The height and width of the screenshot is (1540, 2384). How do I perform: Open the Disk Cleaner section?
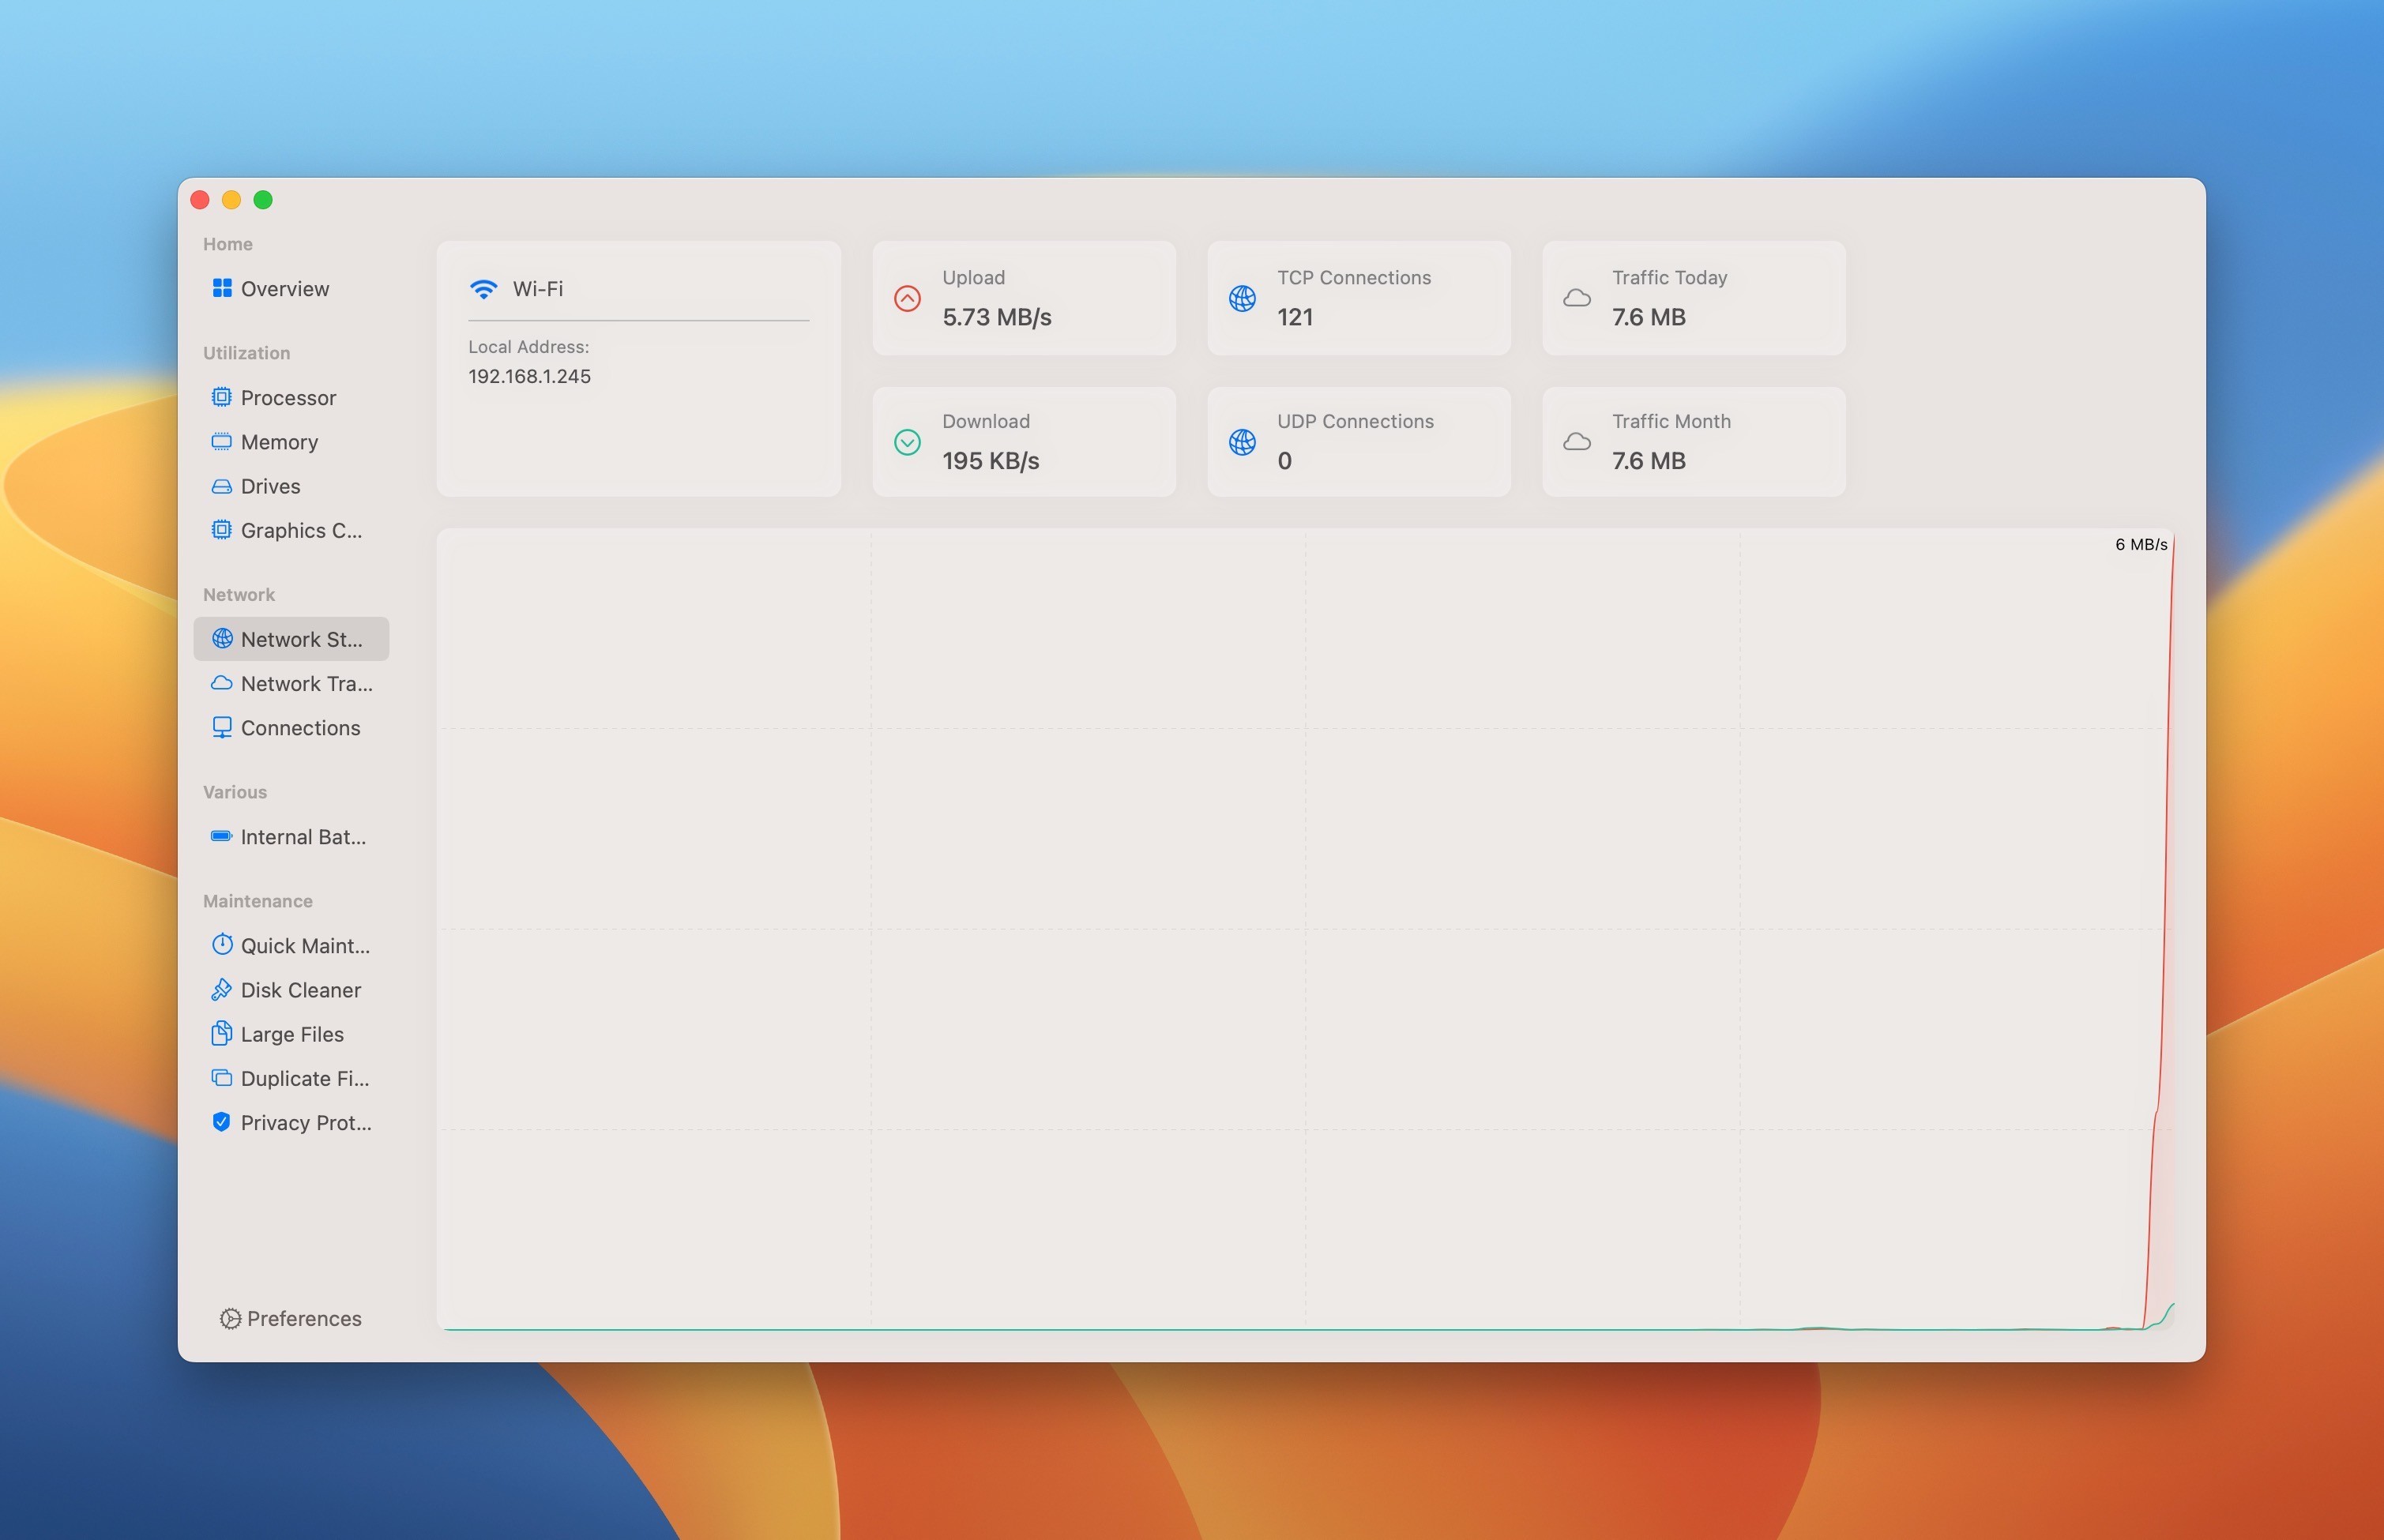coord(300,989)
